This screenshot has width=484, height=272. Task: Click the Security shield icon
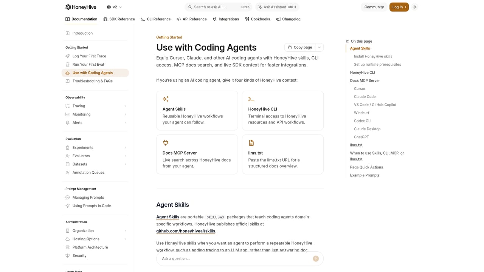click(68, 255)
